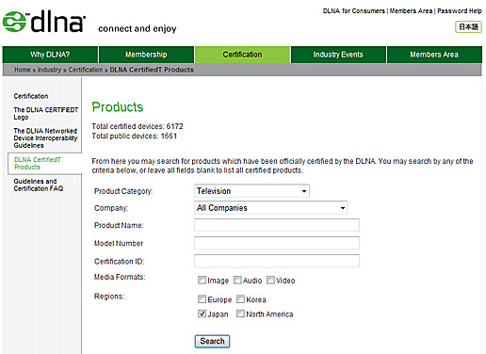Screen dimensions: 486x354
Task: Click DLNA CertifiedT Products breadcrumb text
Action: coord(152,70)
